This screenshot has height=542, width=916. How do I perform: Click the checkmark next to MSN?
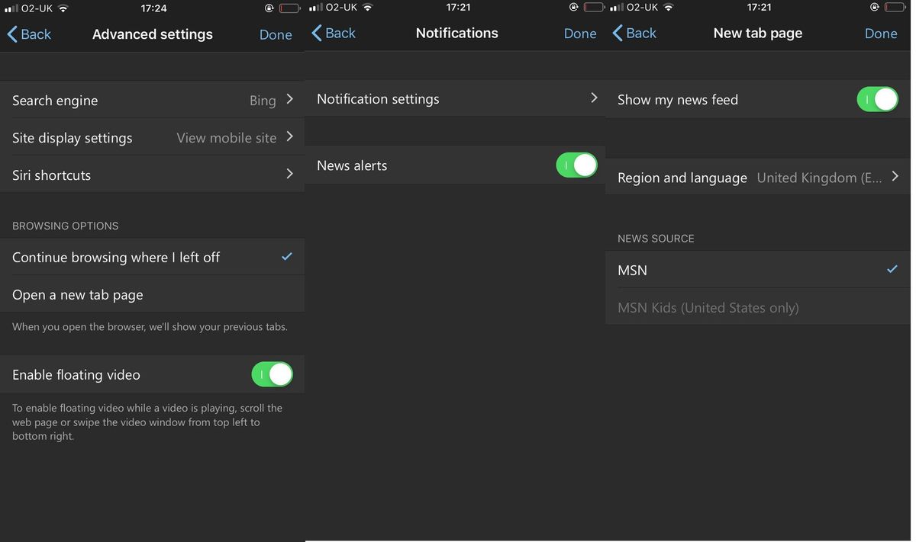pos(892,269)
